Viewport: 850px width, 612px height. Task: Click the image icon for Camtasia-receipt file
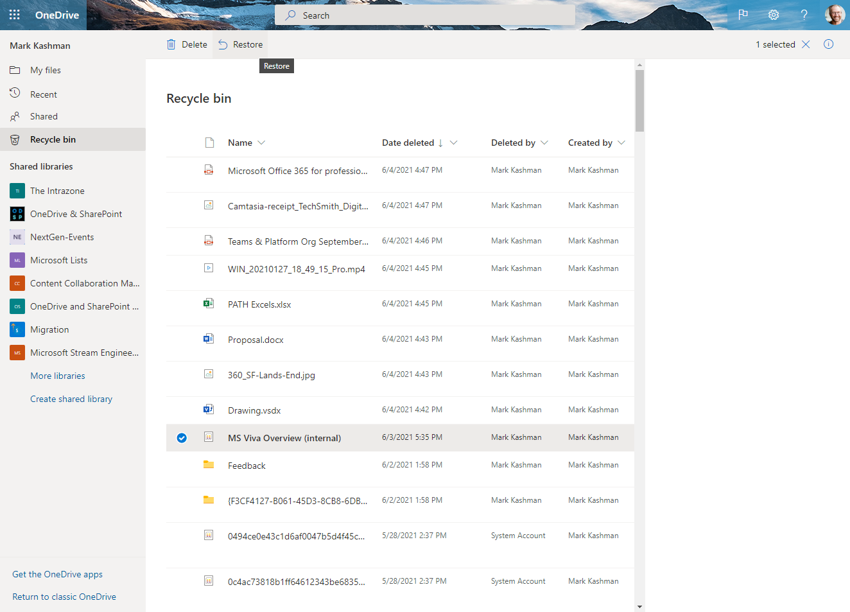tap(209, 205)
